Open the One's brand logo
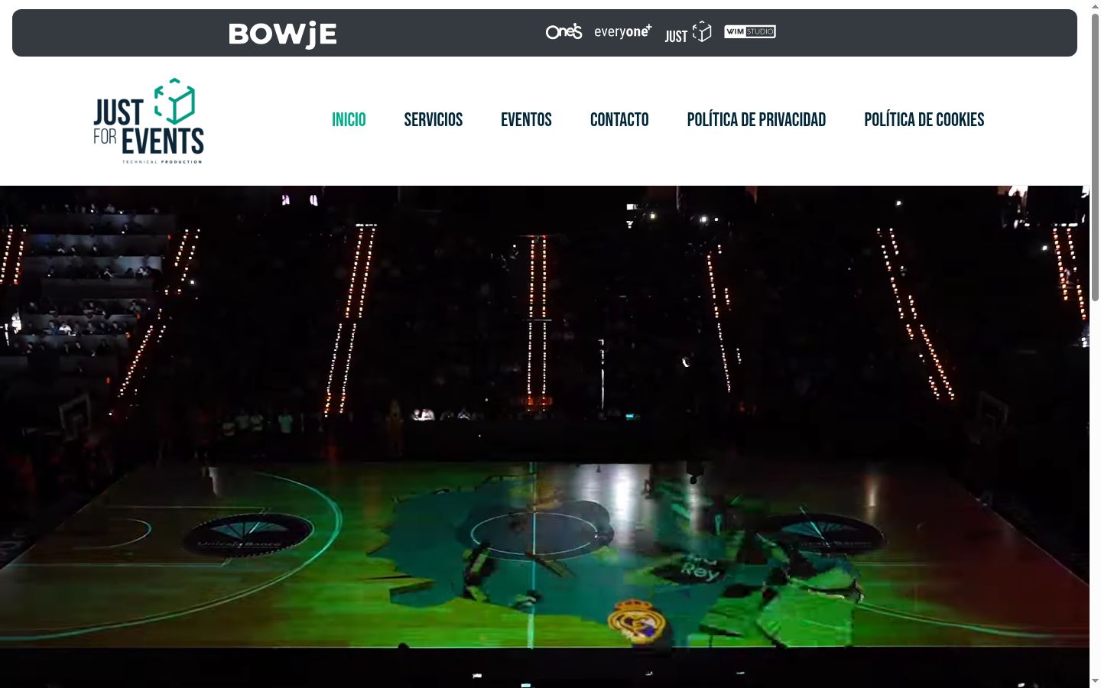Screen dimensions: 1101x688 [x=563, y=31]
